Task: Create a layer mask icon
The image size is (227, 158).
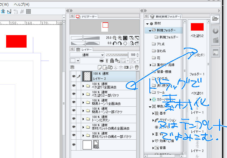Action: 127,67
